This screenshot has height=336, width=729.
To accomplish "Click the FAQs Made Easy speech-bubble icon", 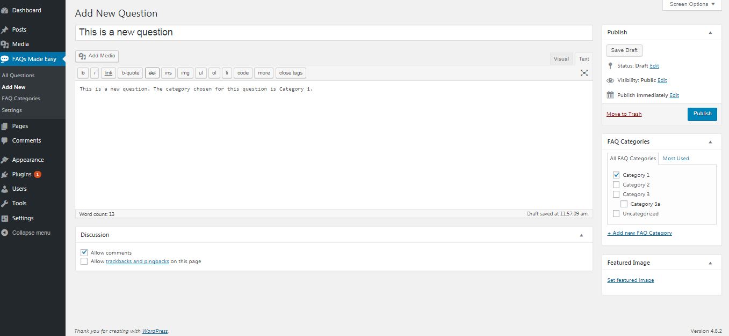I will click(5, 59).
